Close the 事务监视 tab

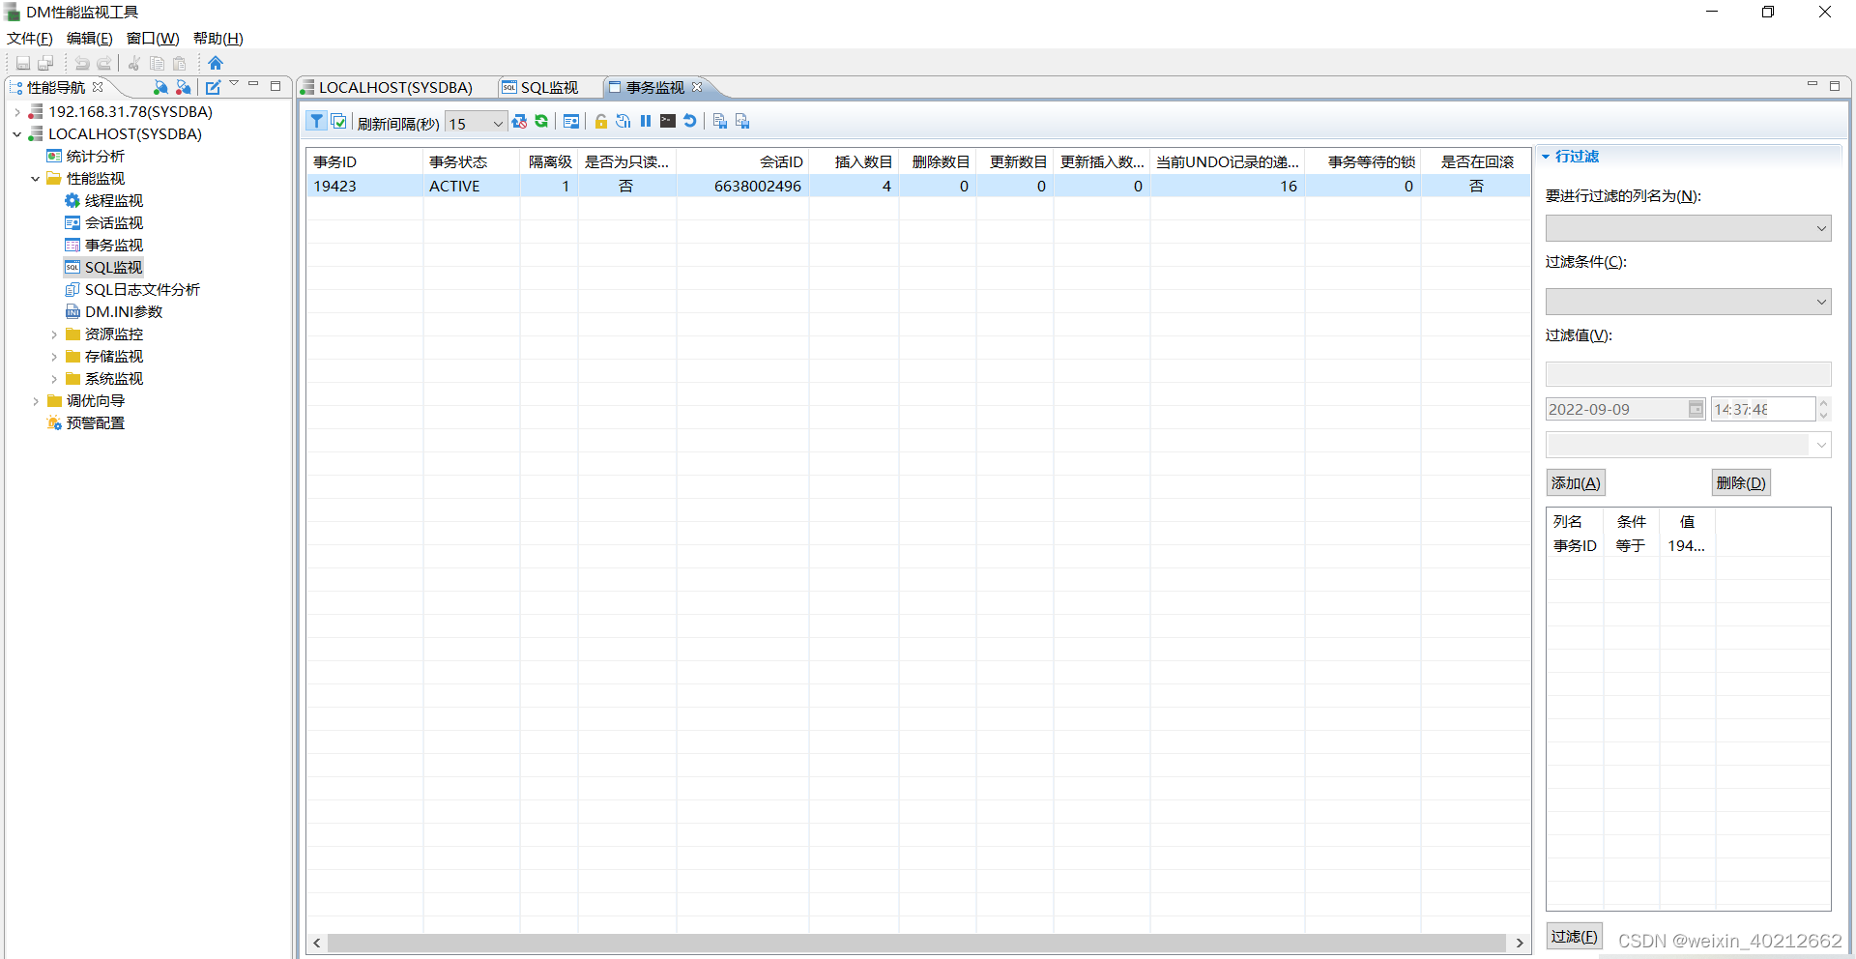(x=697, y=87)
